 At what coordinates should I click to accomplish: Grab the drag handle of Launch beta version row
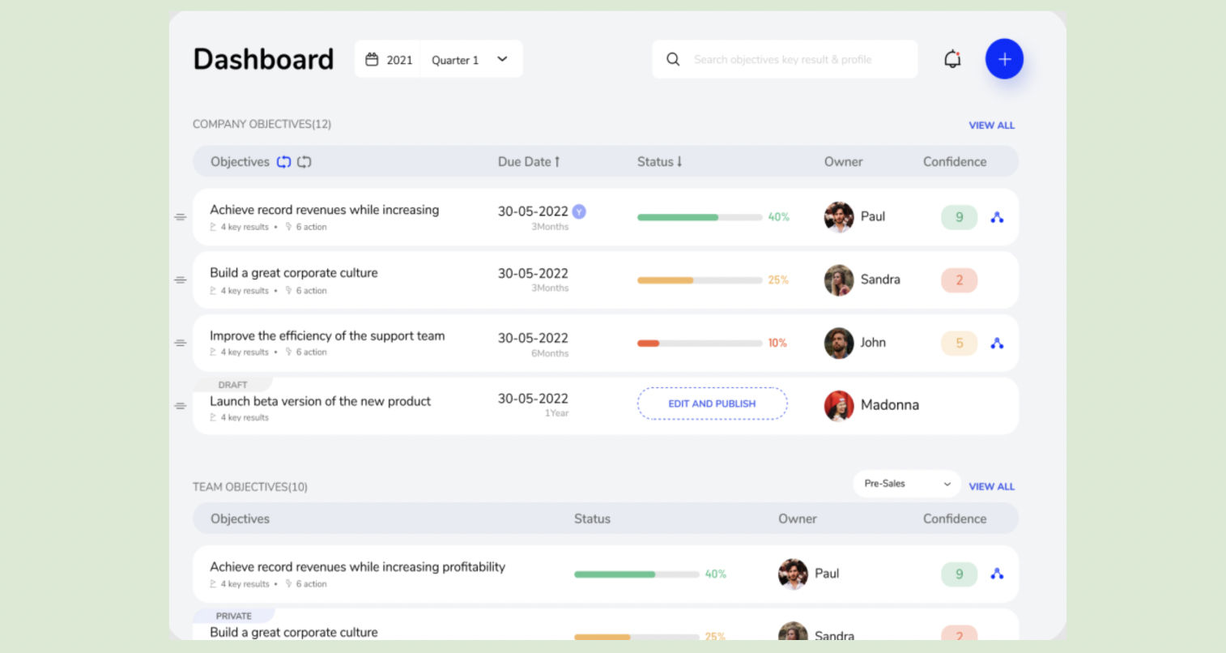click(x=181, y=406)
